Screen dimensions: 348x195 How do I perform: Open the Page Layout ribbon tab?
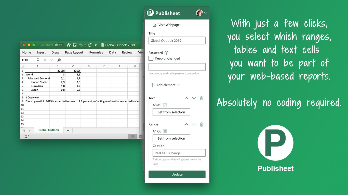[74, 52]
